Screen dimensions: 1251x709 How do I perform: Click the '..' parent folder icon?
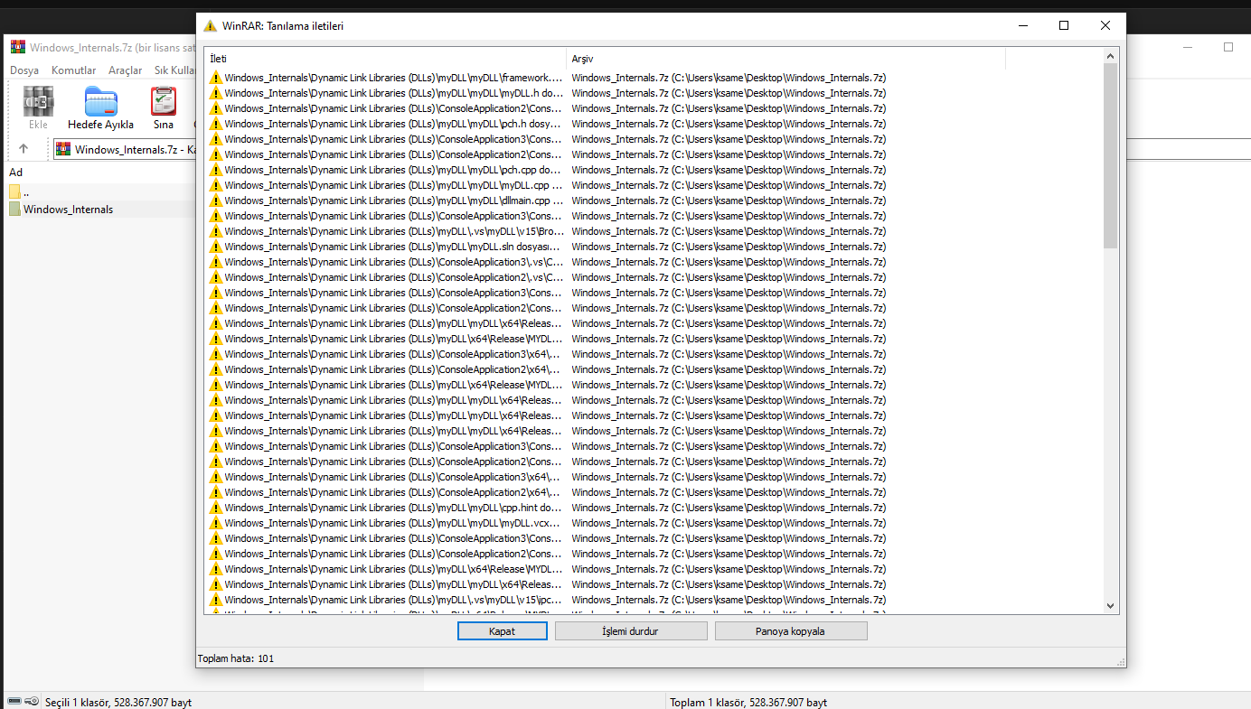coord(14,191)
